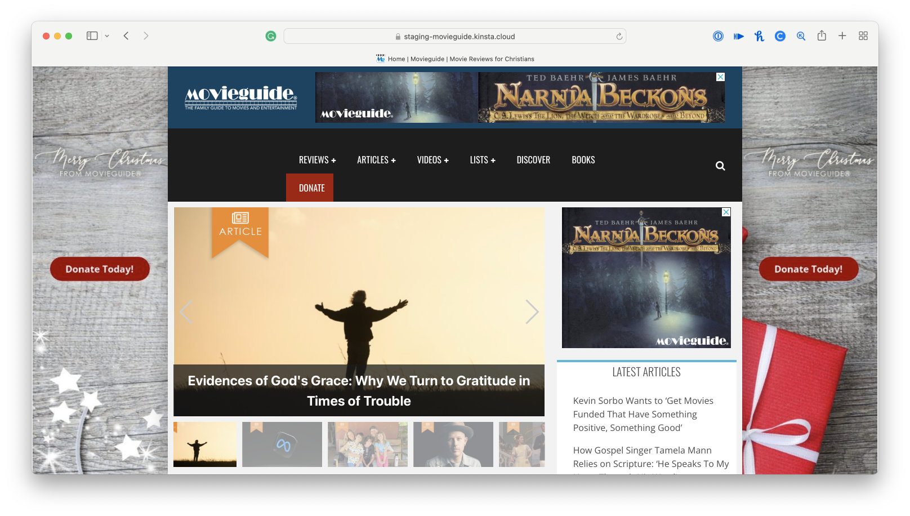Open the Books menu item
Screen dimensions: 910x516
(x=583, y=160)
